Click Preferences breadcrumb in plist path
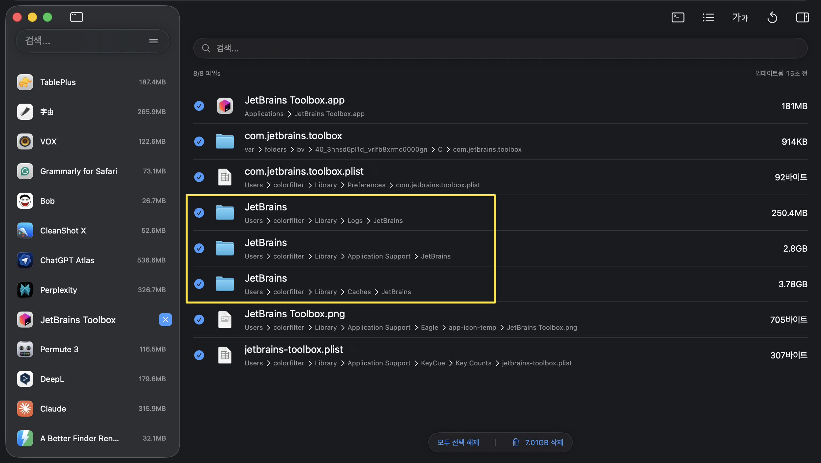Screen dimensions: 821x463 (366, 185)
